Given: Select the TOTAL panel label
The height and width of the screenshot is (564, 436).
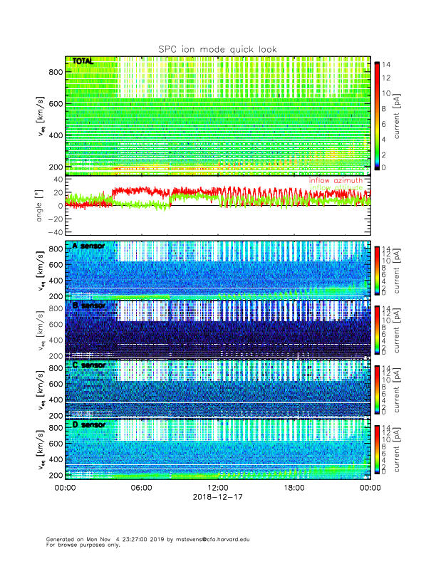Looking at the screenshot, I should point(83,62).
